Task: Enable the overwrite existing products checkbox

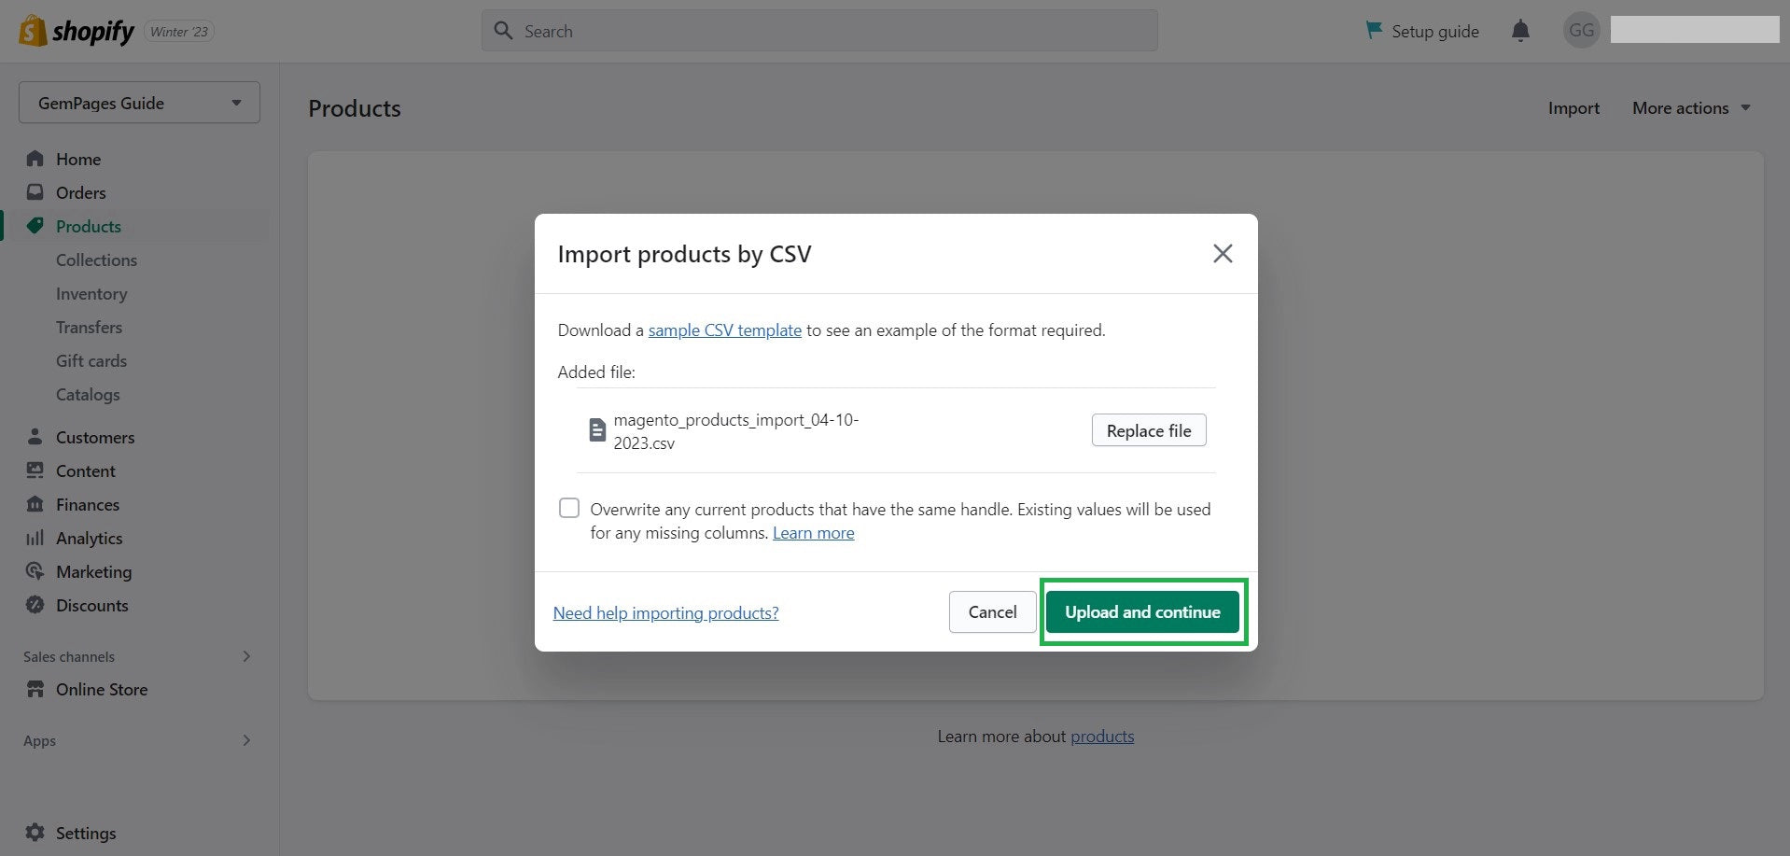Action: (x=568, y=507)
